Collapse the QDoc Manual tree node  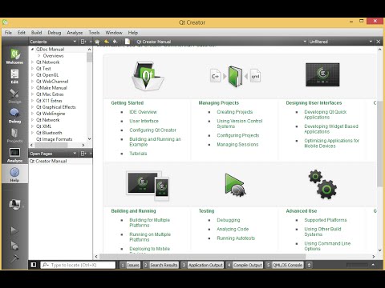tap(32, 50)
